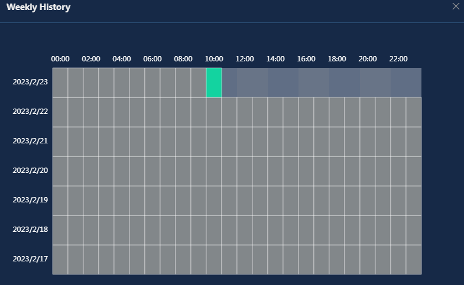Select the 00:00 cell on 2023/2/17
Image resolution: width=464 pixels, height=285 pixels.
point(60,260)
